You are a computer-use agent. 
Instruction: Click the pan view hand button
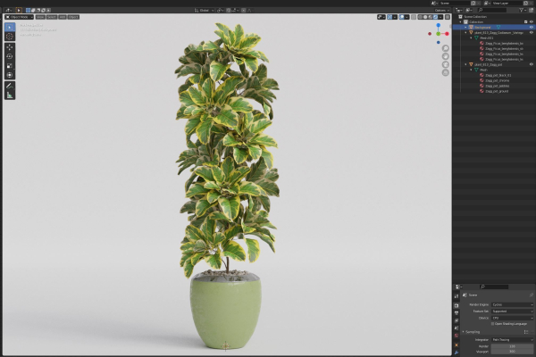(x=445, y=56)
